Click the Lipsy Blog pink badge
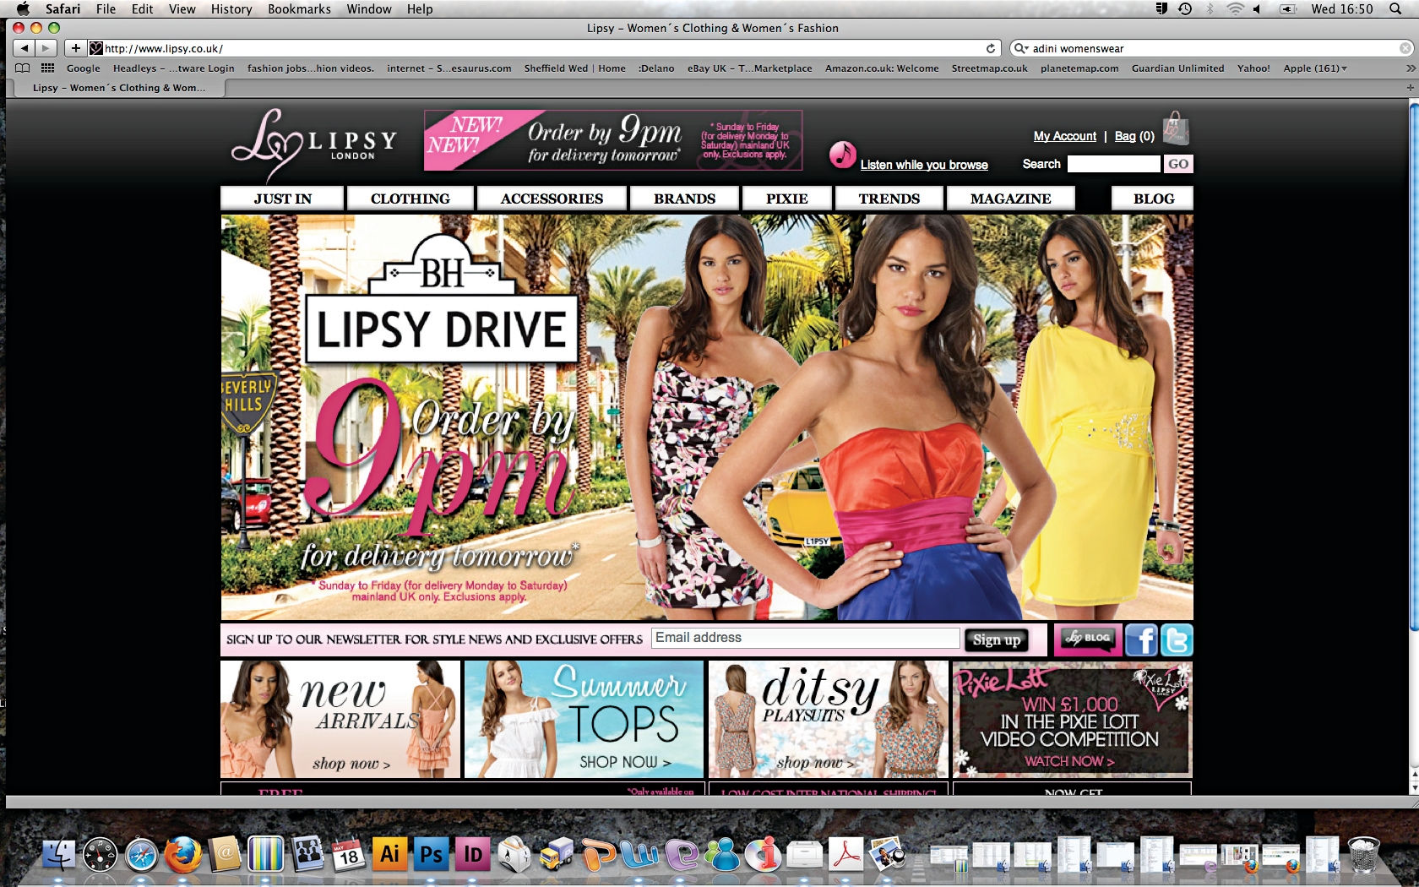 pos(1090,639)
